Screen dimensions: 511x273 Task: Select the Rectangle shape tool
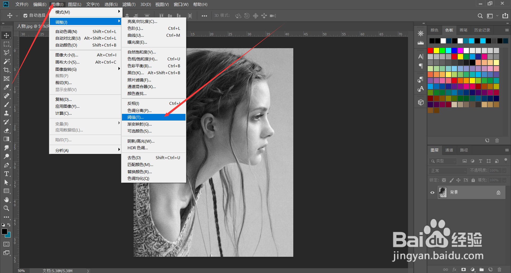(6, 191)
